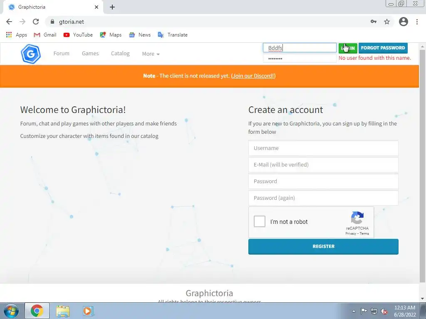Open the saved passwords key icon
426x319 pixels.
(x=374, y=22)
